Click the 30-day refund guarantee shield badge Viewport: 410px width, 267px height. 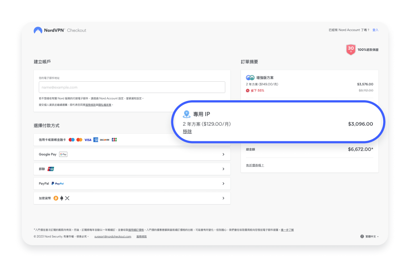coord(351,49)
